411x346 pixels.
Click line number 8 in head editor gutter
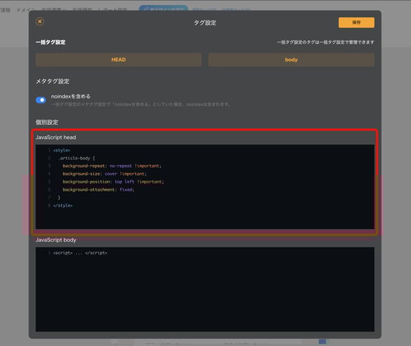click(x=49, y=205)
